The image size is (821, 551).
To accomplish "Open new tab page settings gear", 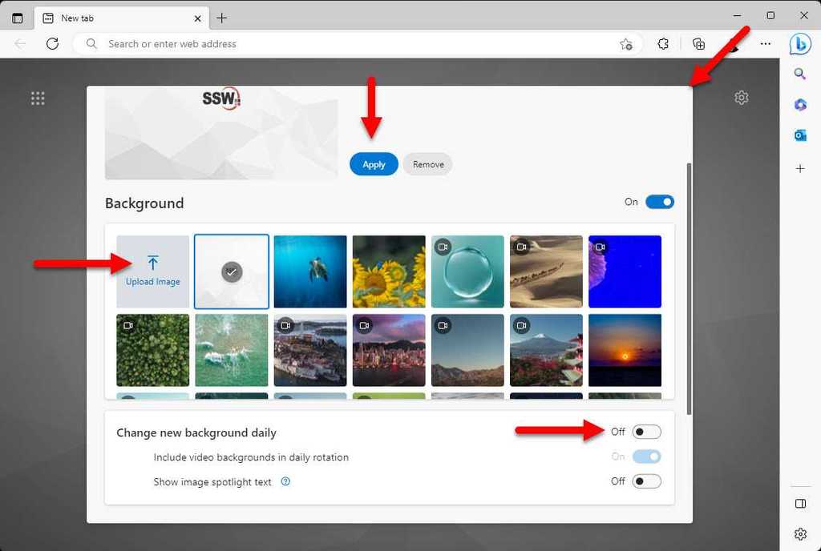I will (x=741, y=97).
